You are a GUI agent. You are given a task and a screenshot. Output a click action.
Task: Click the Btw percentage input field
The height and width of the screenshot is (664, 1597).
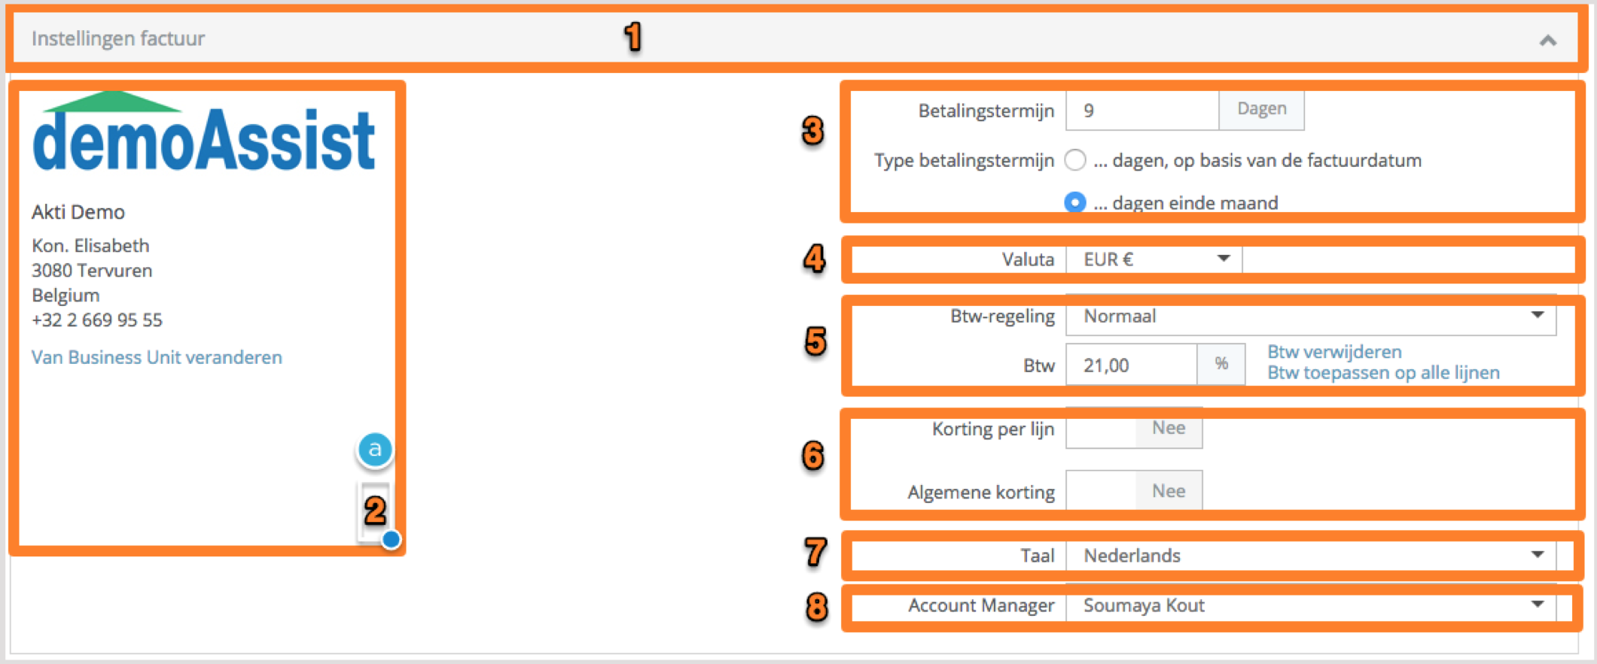click(x=1132, y=365)
